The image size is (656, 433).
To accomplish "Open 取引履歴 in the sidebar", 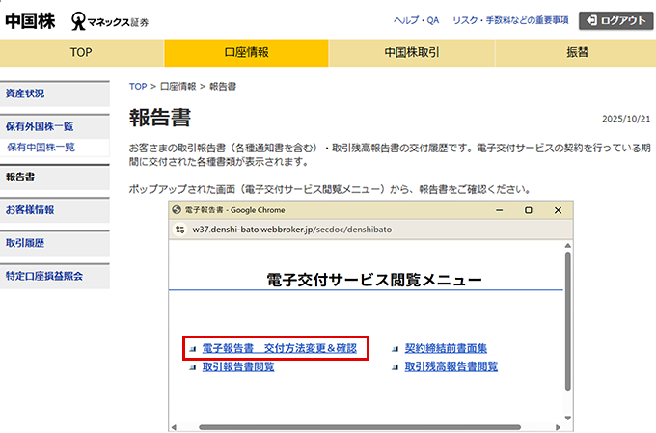I will [x=55, y=243].
